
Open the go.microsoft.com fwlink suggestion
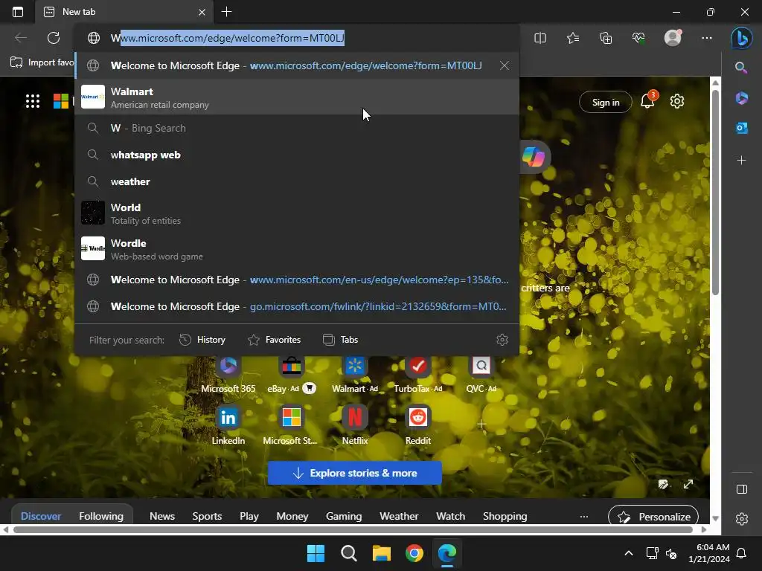[297, 306]
